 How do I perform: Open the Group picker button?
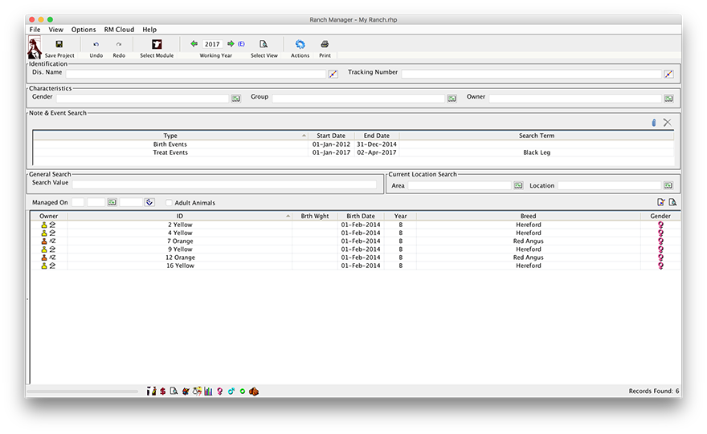452,98
